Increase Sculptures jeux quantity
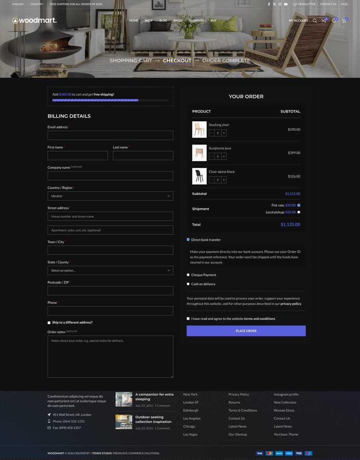Screen dimensions: 360x460 coord(224,156)
